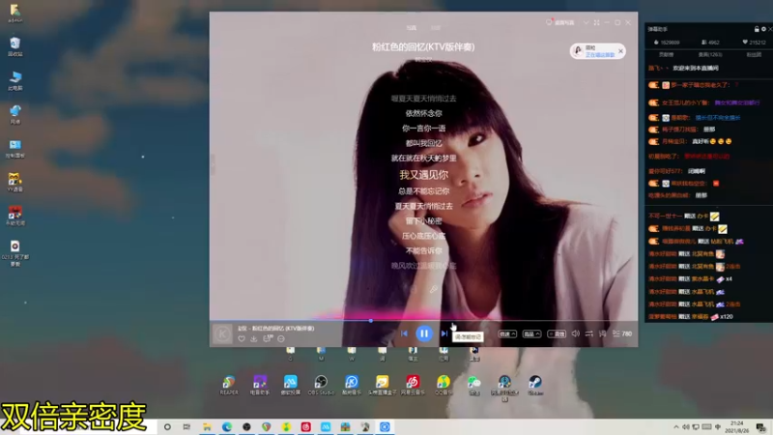The image size is (773, 435).
Task: Click lyric line 总是不能忘记你
Action: click(x=423, y=190)
